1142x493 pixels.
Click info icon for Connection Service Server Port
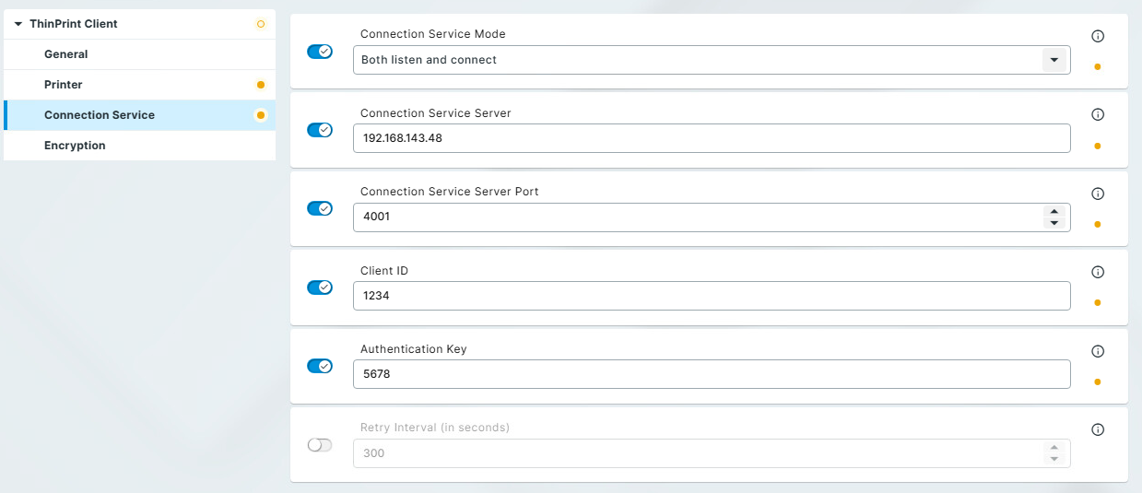(1098, 194)
